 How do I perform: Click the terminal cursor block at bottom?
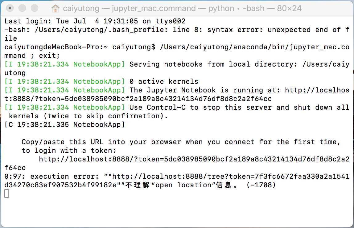click(6, 193)
